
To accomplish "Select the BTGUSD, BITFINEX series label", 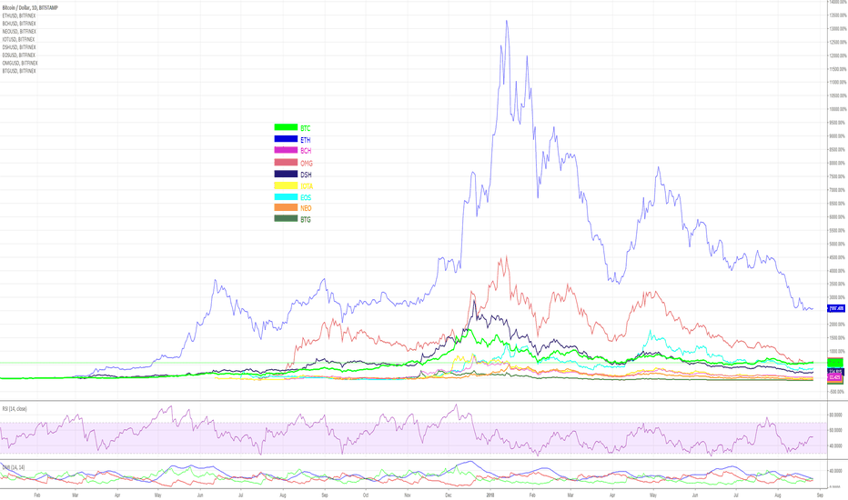I will pyautogui.click(x=19, y=71).
